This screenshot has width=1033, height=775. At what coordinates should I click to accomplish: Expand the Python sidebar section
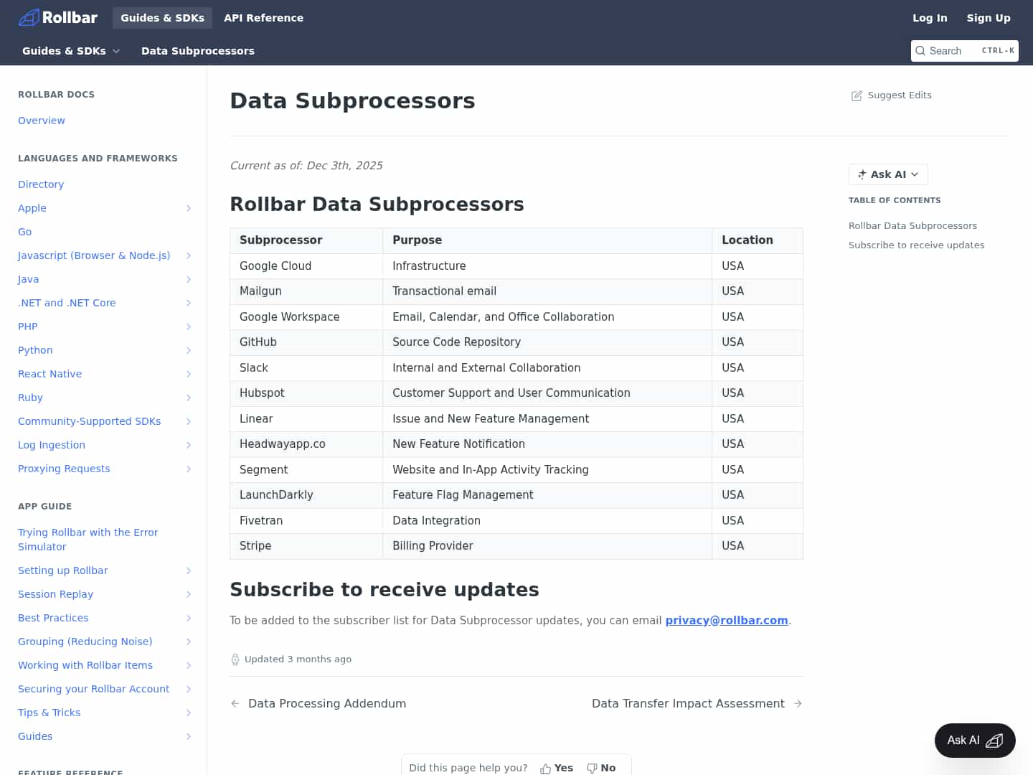(x=189, y=350)
